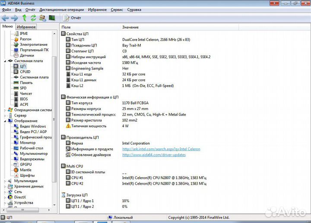Open Видео Windows tree item

tap(33, 126)
